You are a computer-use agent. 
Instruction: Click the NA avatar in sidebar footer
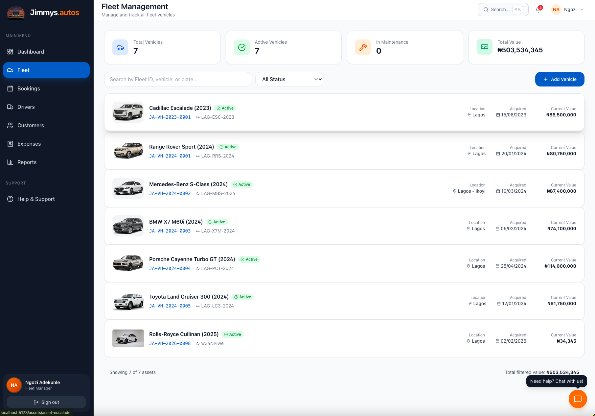(14, 385)
